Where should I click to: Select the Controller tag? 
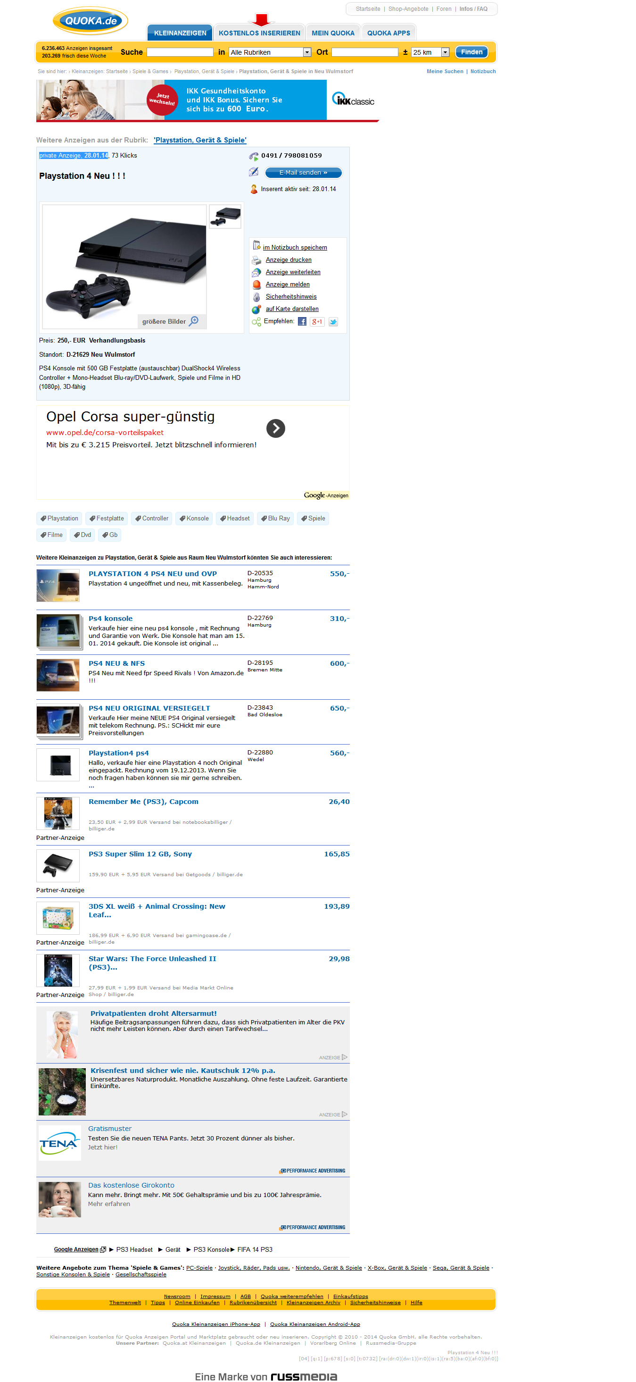tap(151, 518)
